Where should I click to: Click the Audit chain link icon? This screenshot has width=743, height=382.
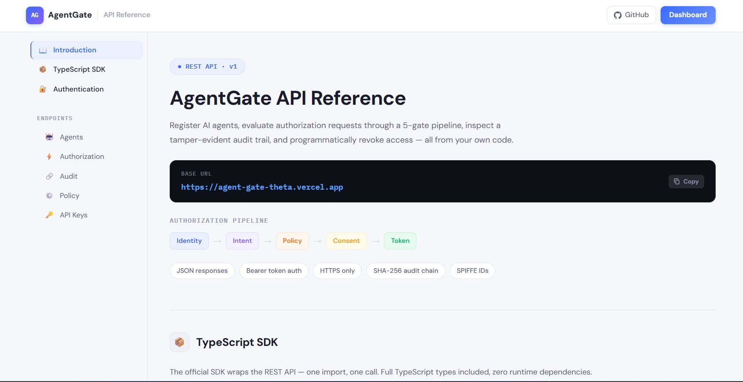pos(49,176)
